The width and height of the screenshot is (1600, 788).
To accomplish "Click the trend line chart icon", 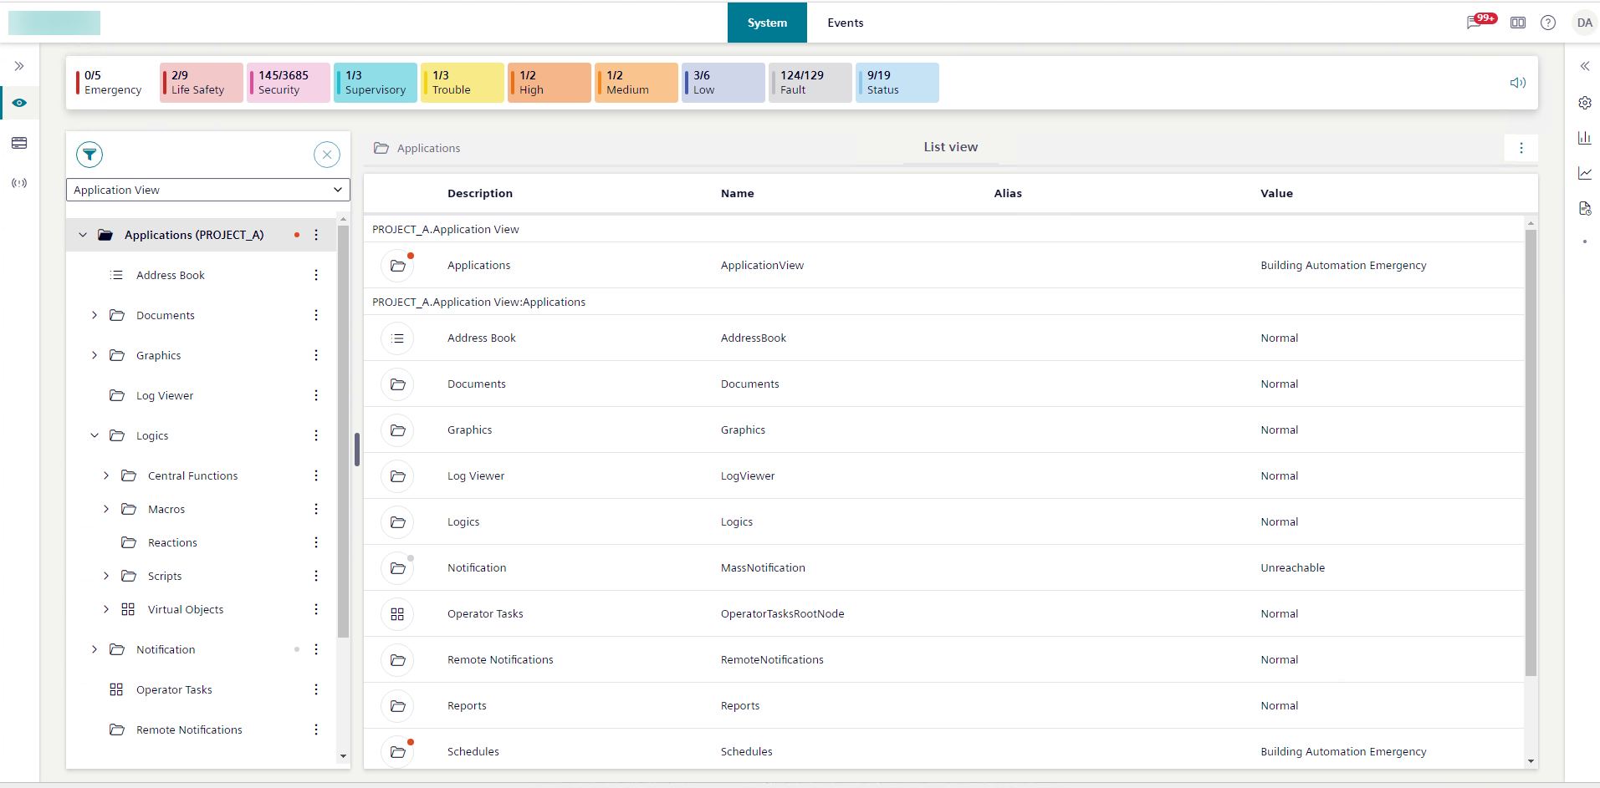I will click(1584, 173).
